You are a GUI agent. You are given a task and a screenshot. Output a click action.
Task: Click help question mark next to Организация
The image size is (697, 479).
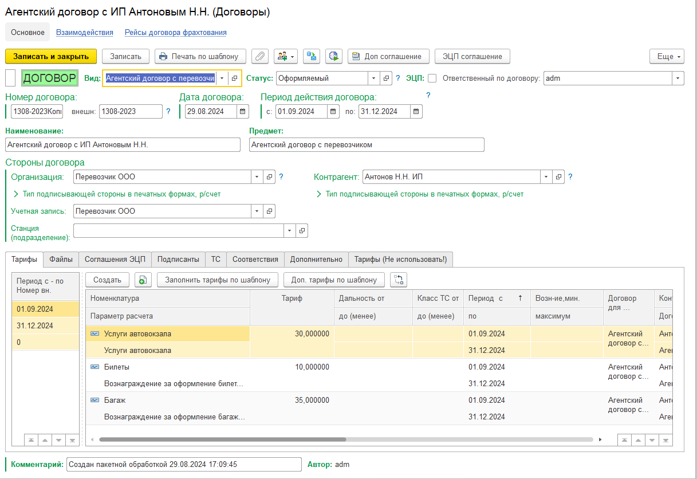click(281, 177)
